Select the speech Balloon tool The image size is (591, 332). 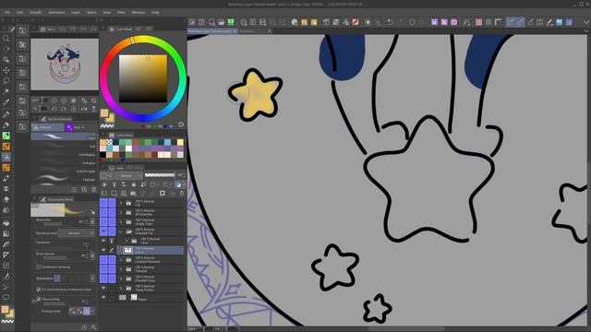click(6, 297)
